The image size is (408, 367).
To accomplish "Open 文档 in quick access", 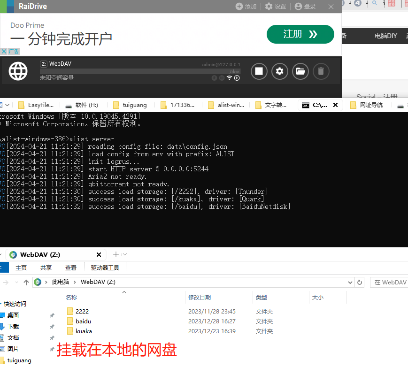I will 13,337.
